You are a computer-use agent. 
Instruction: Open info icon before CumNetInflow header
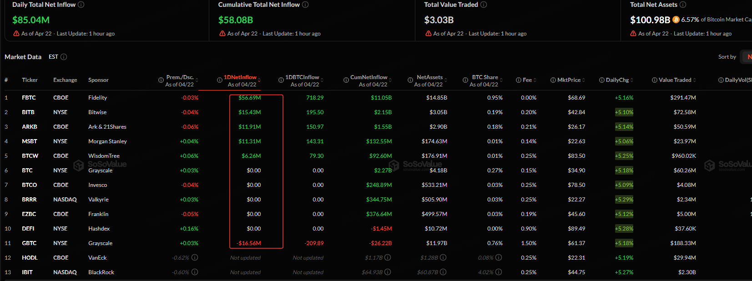click(346, 80)
